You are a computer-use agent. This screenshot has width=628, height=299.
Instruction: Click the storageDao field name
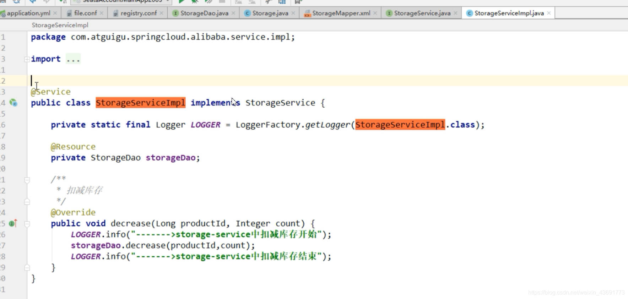tap(170, 158)
